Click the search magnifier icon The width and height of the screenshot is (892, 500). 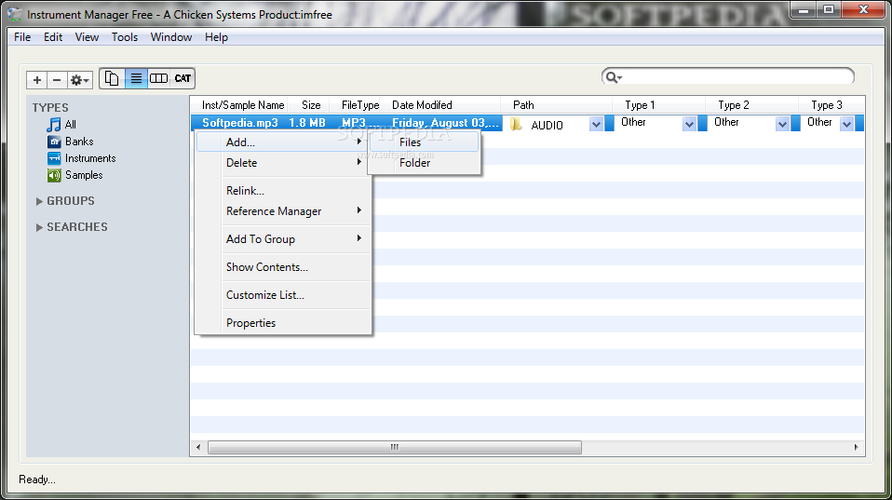pos(613,76)
